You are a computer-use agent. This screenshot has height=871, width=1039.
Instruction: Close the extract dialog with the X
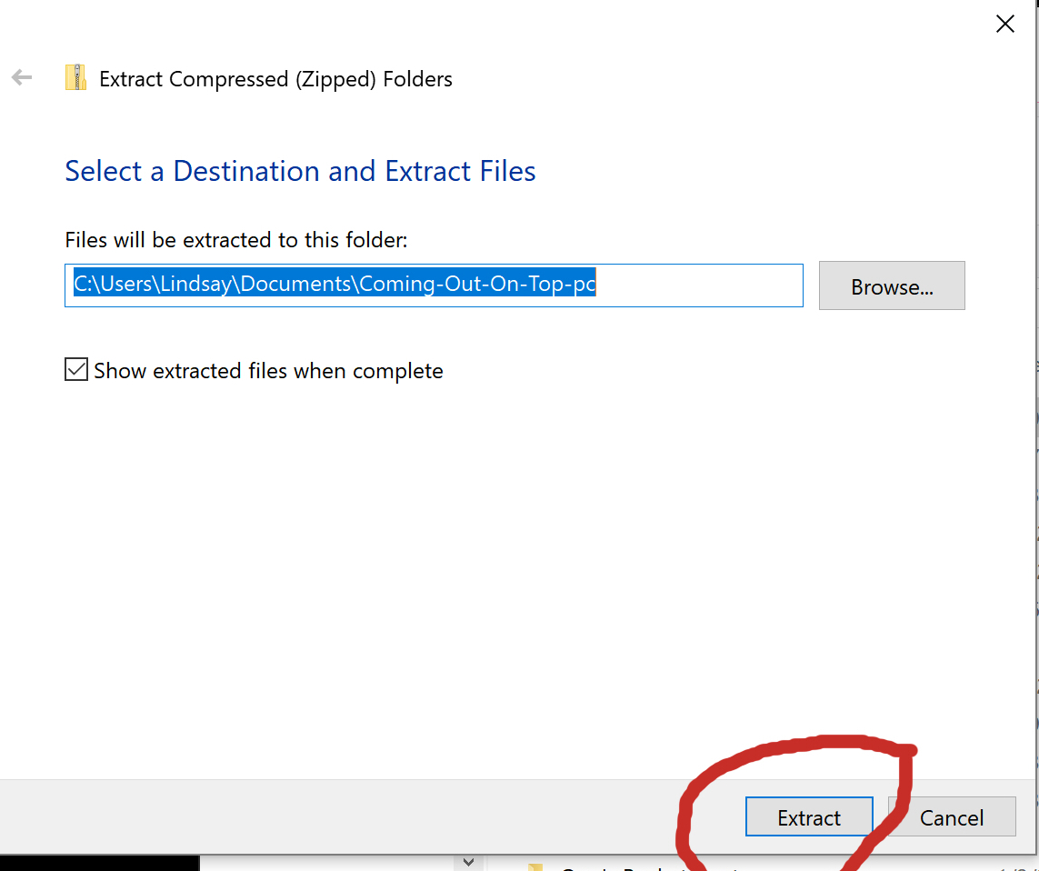click(x=1004, y=25)
